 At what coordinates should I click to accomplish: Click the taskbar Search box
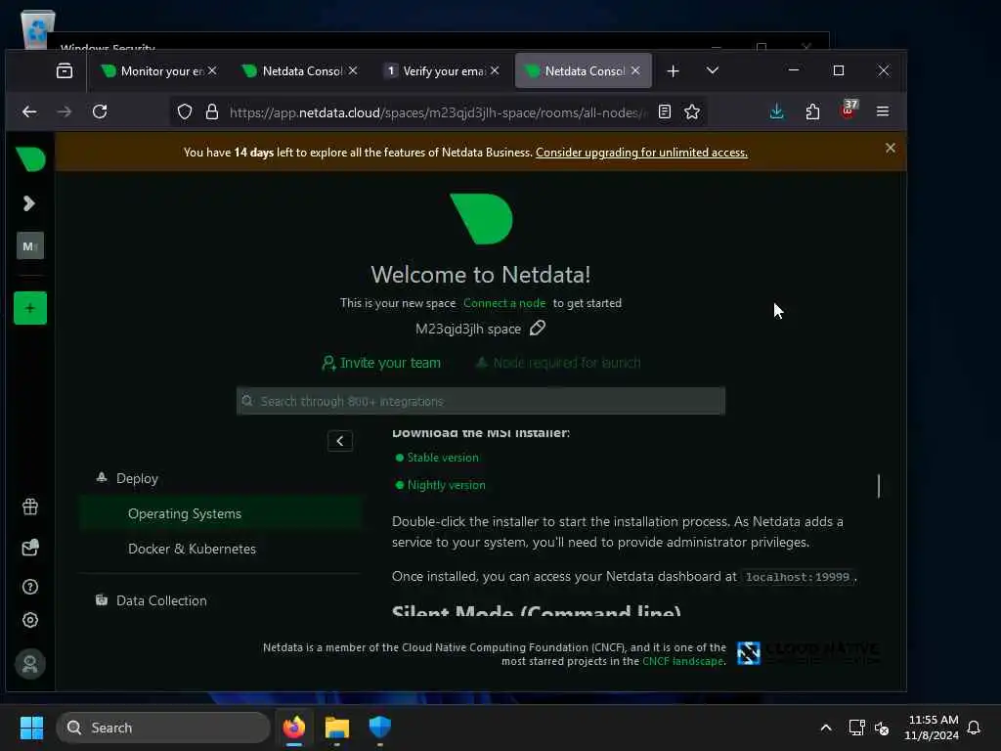(163, 728)
